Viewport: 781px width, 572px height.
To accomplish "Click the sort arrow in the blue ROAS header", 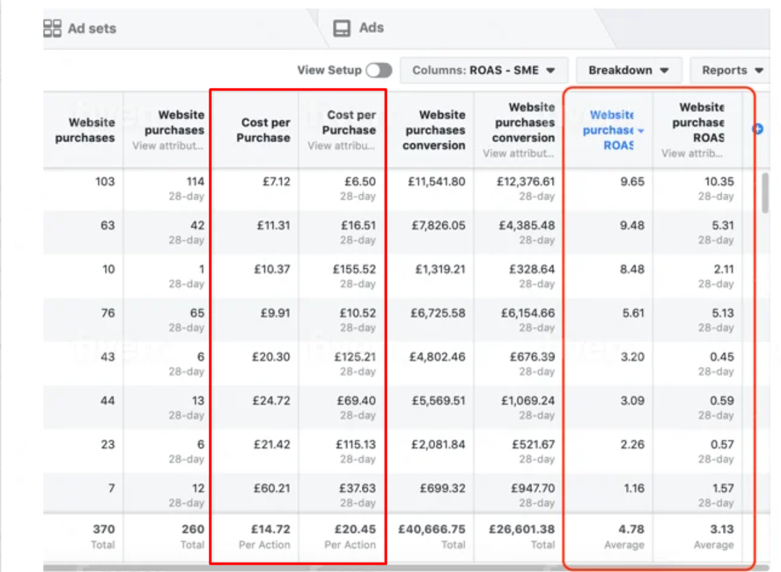I will [640, 131].
